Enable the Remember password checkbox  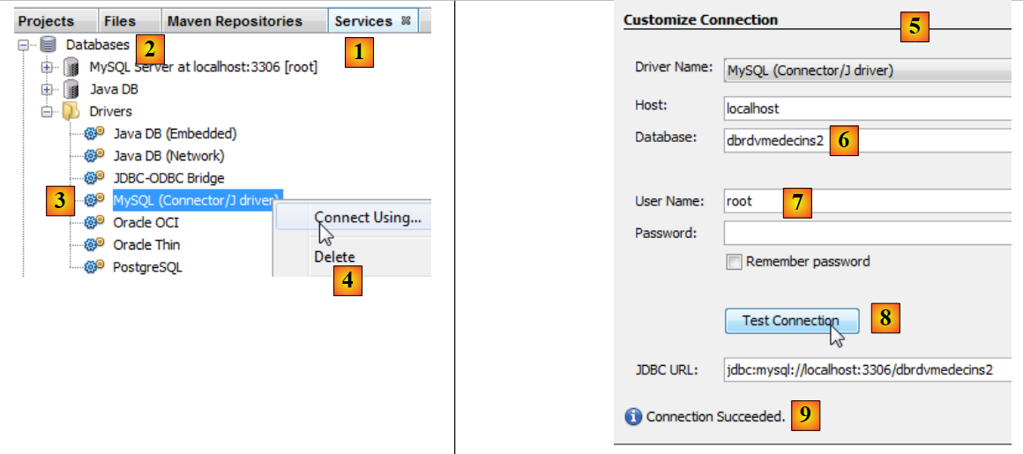coord(733,262)
